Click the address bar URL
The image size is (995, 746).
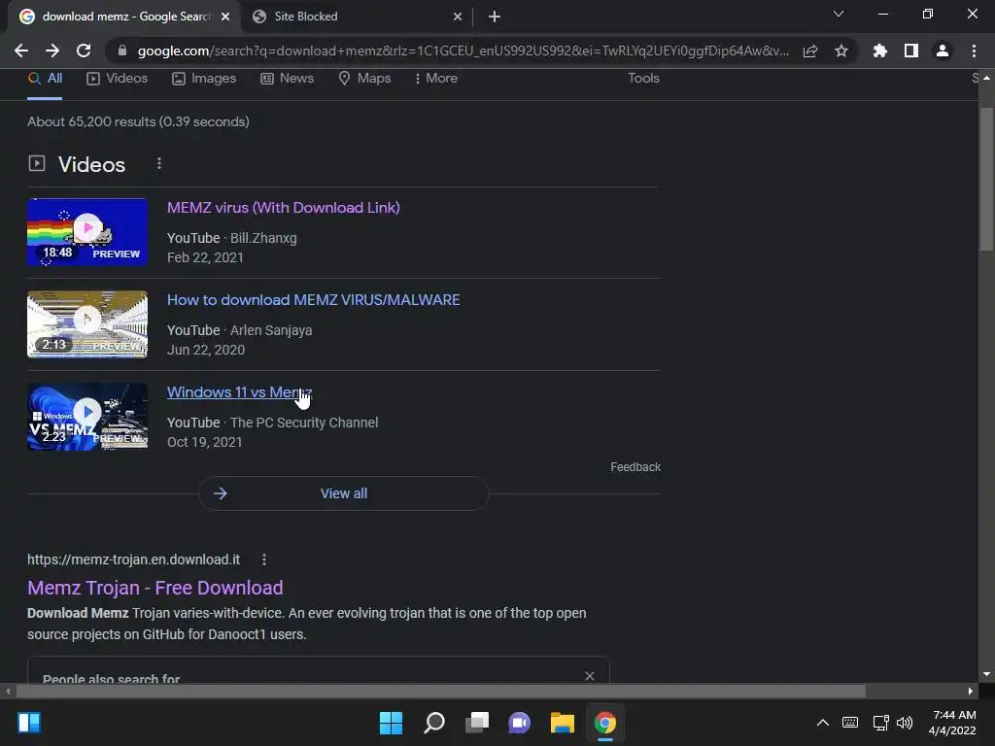click(463, 51)
